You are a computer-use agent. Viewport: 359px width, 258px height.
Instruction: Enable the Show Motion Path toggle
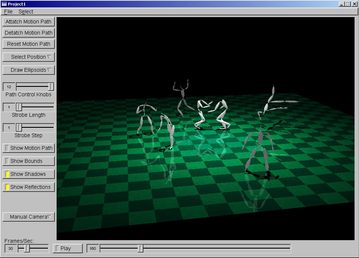click(x=28, y=148)
